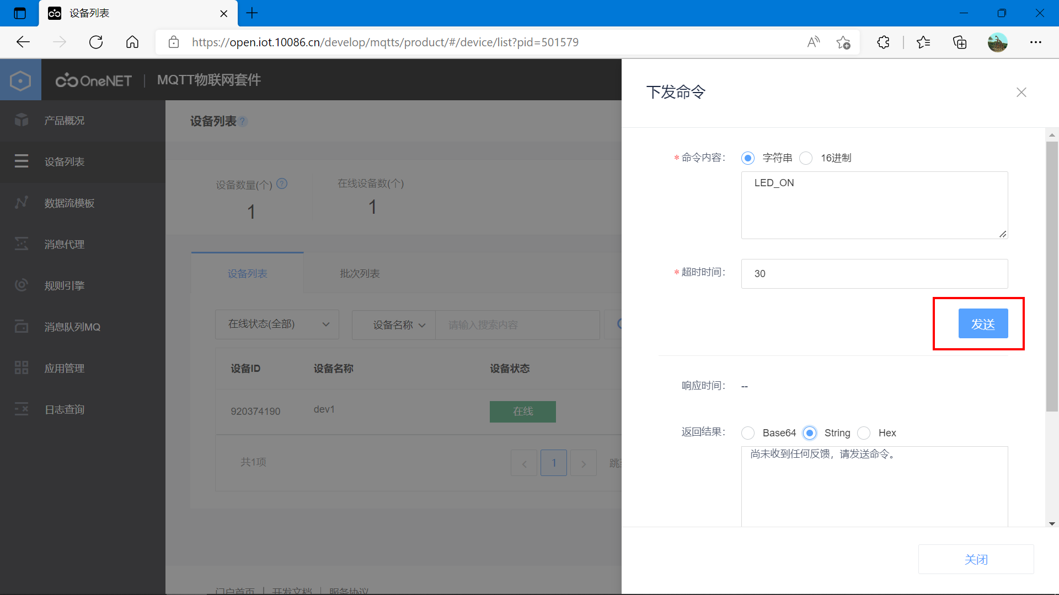This screenshot has width=1059, height=595.
Task: Switch to the 批次列表 tab
Action: coord(360,273)
